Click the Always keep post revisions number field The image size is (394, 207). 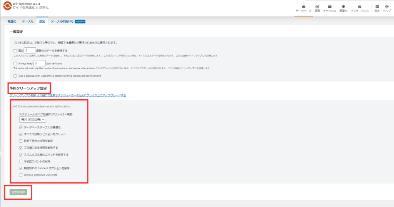[39, 63]
